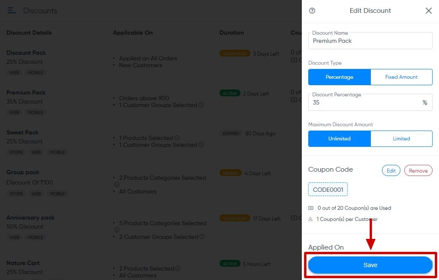Select Percentage discount type
This screenshot has height=280, width=439.
pos(339,77)
